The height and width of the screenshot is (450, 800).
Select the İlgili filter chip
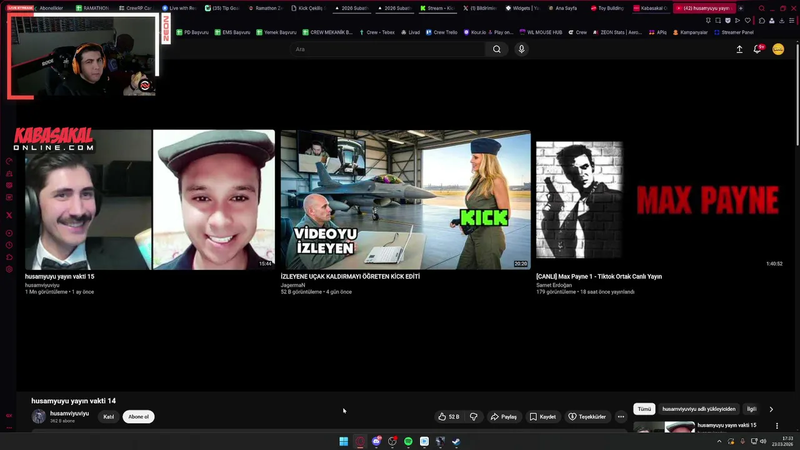(x=752, y=409)
